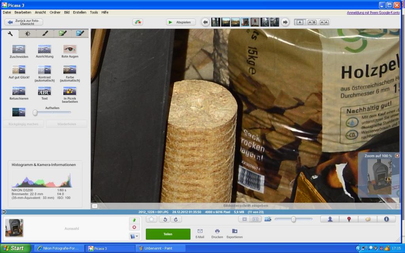
Task: Toggle the caption visibility icon
Action: point(95,206)
